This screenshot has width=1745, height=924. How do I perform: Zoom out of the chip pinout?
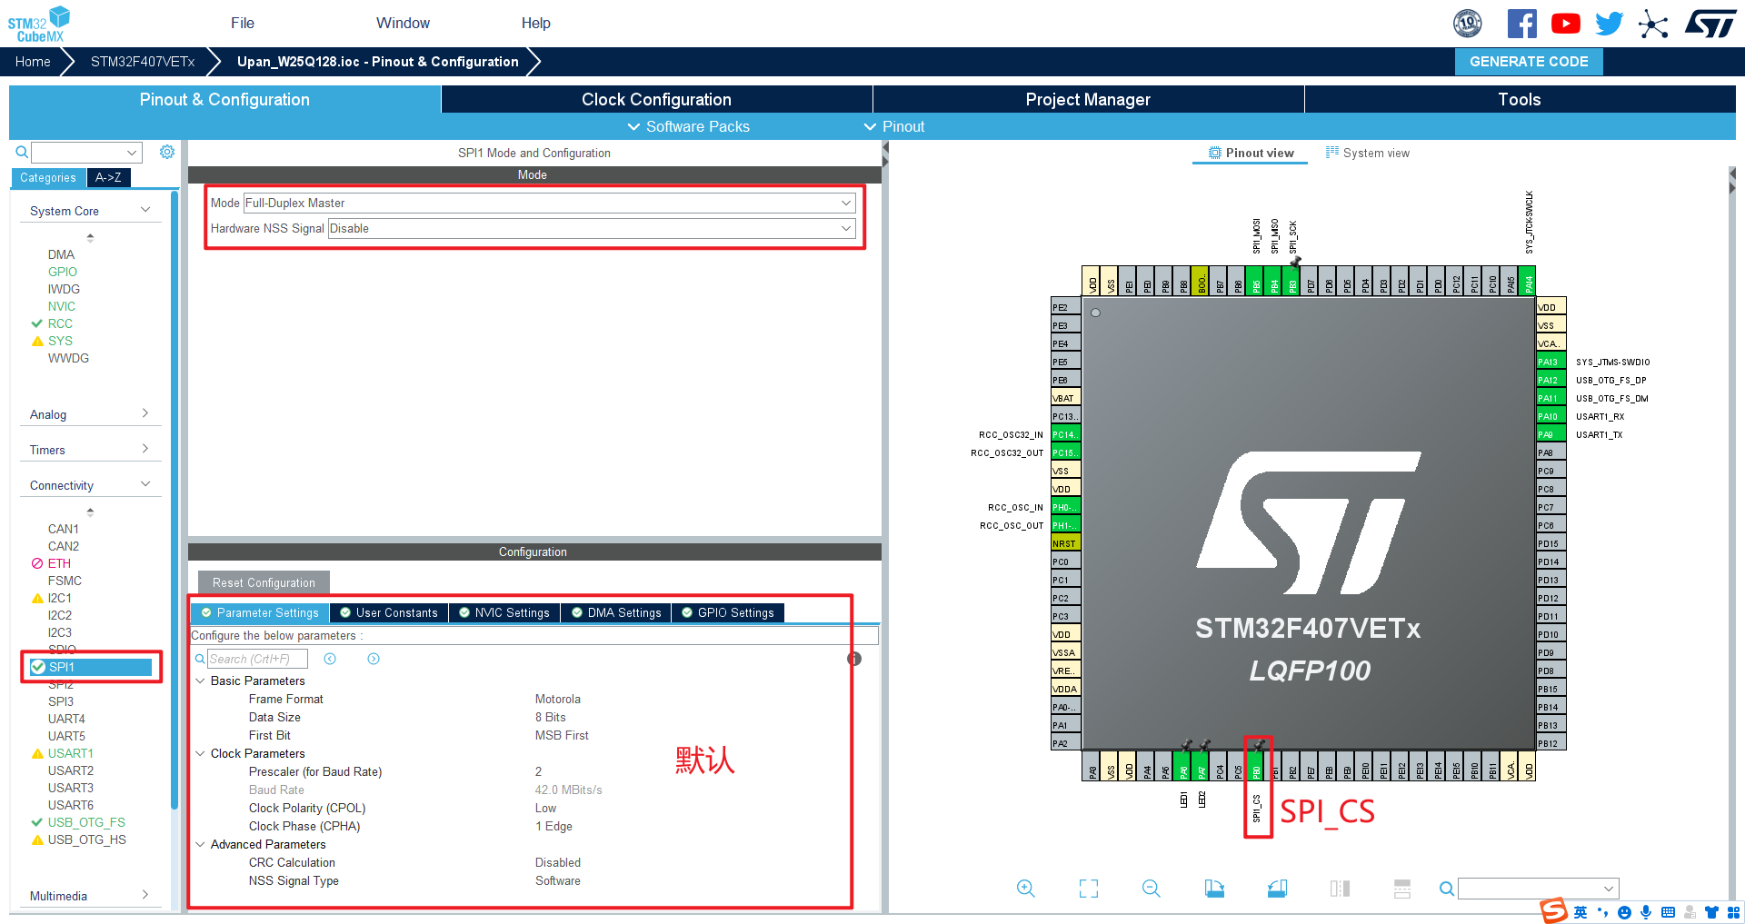(x=1150, y=889)
